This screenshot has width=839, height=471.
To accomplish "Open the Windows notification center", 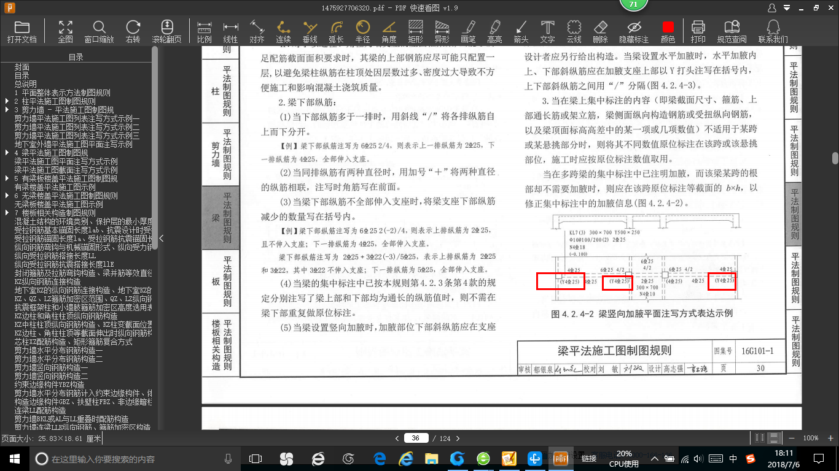I will coord(819,459).
